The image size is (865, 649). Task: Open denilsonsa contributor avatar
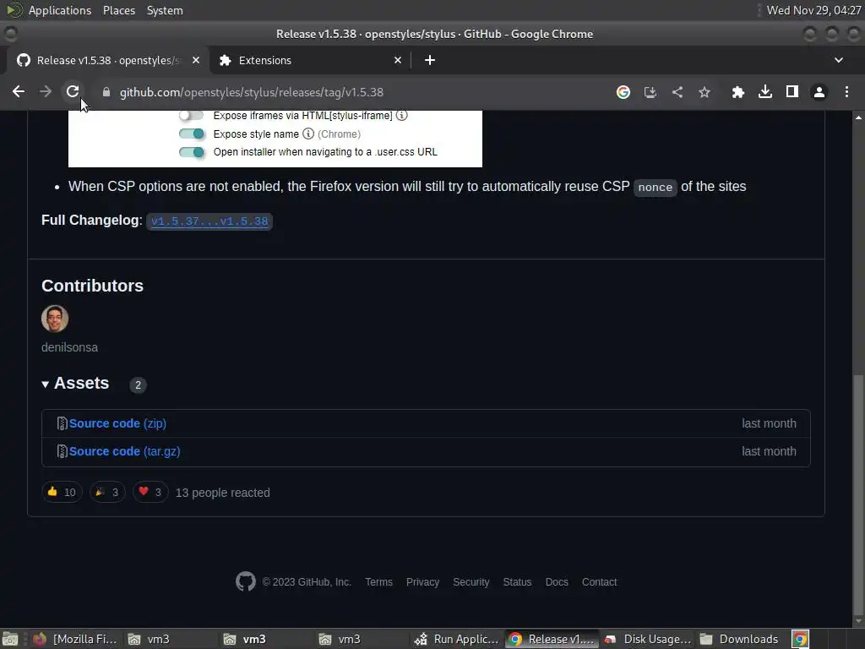click(55, 319)
